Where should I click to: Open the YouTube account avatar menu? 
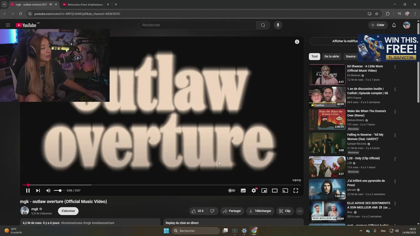(x=407, y=25)
